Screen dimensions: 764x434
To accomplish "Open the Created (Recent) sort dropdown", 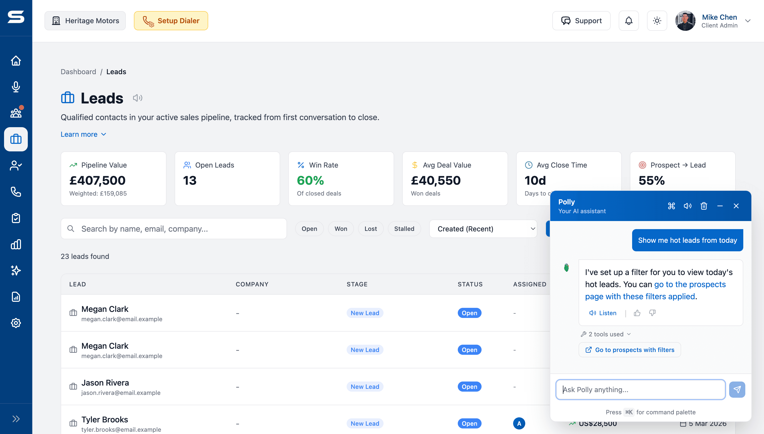I will click(483, 229).
